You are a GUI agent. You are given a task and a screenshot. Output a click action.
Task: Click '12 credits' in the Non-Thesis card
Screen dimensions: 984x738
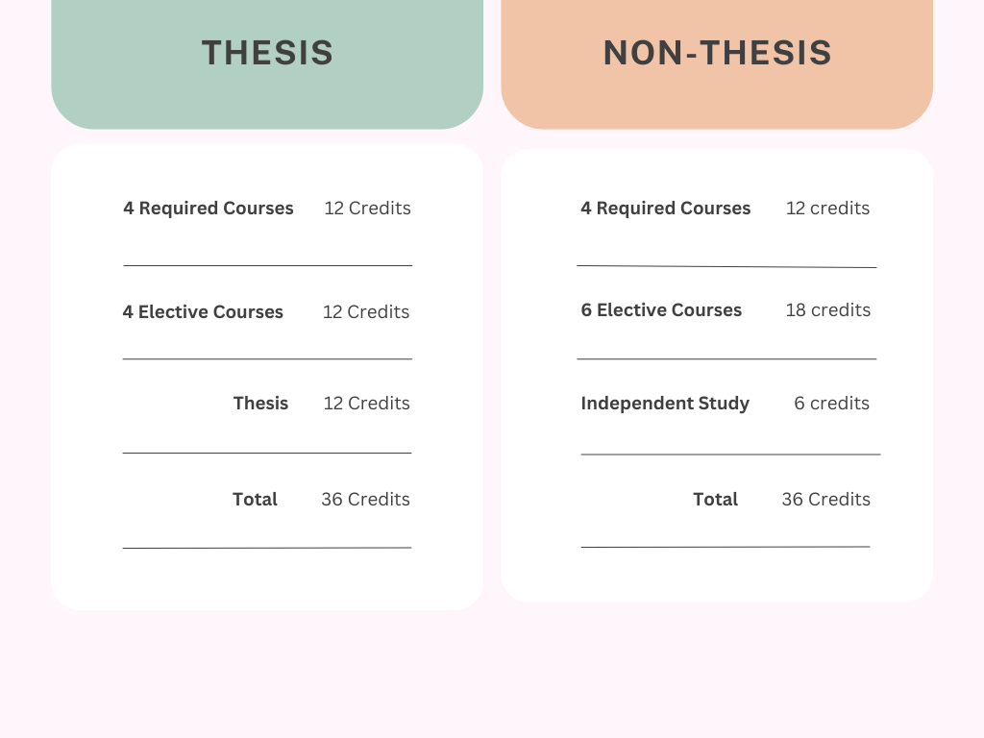tap(827, 209)
